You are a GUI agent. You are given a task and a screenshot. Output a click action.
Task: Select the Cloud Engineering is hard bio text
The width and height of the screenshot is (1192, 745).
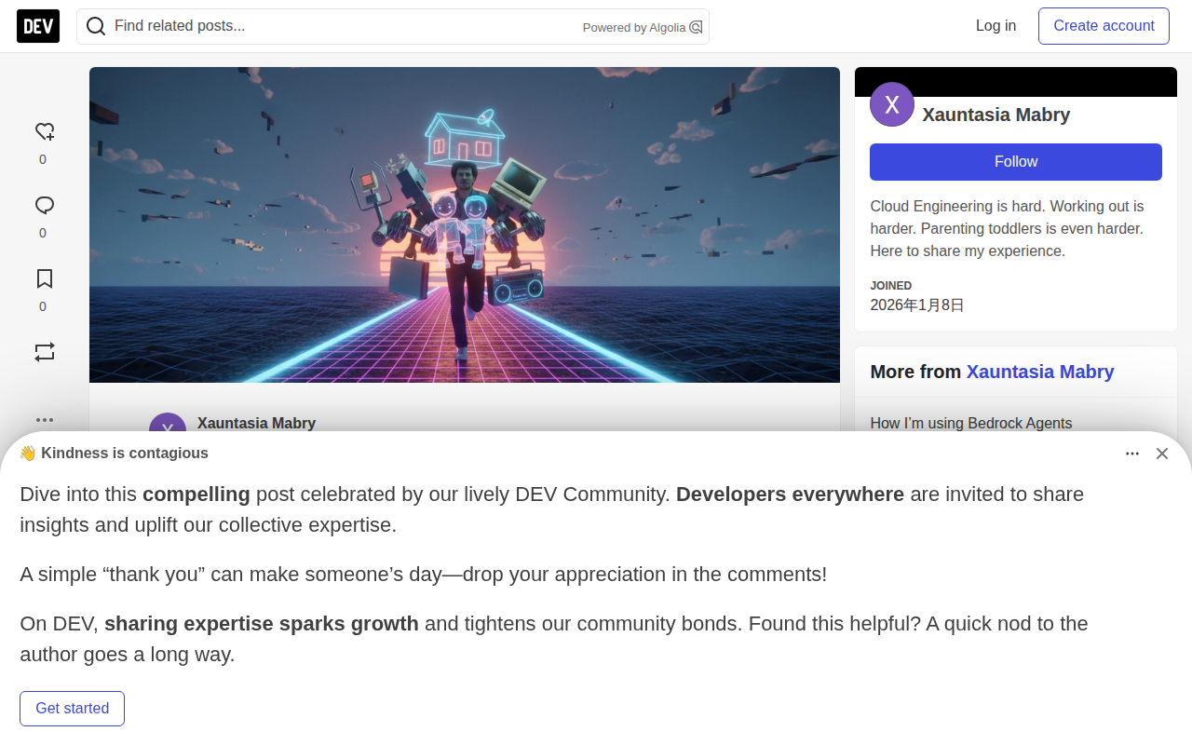click(1007, 228)
